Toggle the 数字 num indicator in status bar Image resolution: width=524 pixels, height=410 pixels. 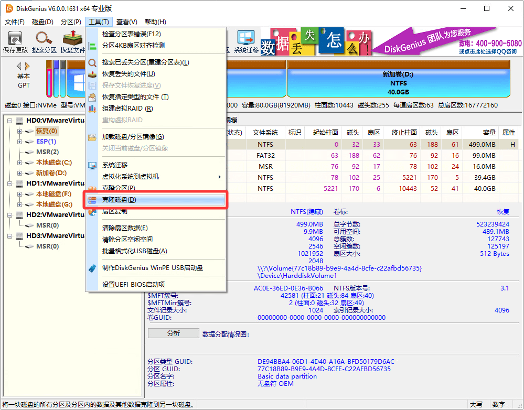(x=498, y=404)
